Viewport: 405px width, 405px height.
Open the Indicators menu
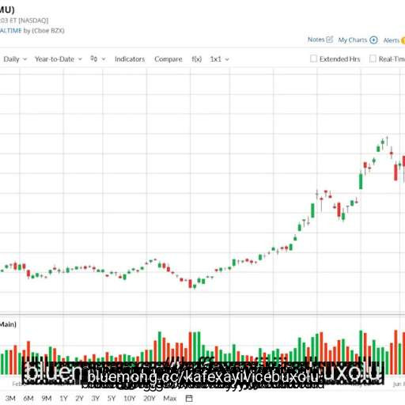tap(130, 59)
